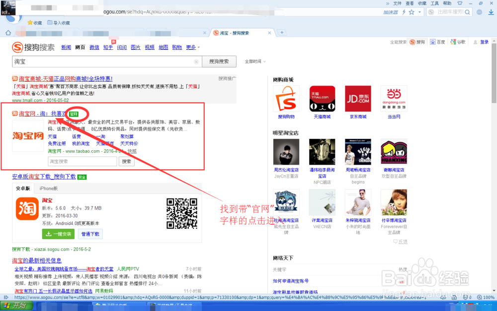Screen dimensions: 497x311
Task: Click the green 官网 badge
Action: pyautogui.click(x=74, y=114)
